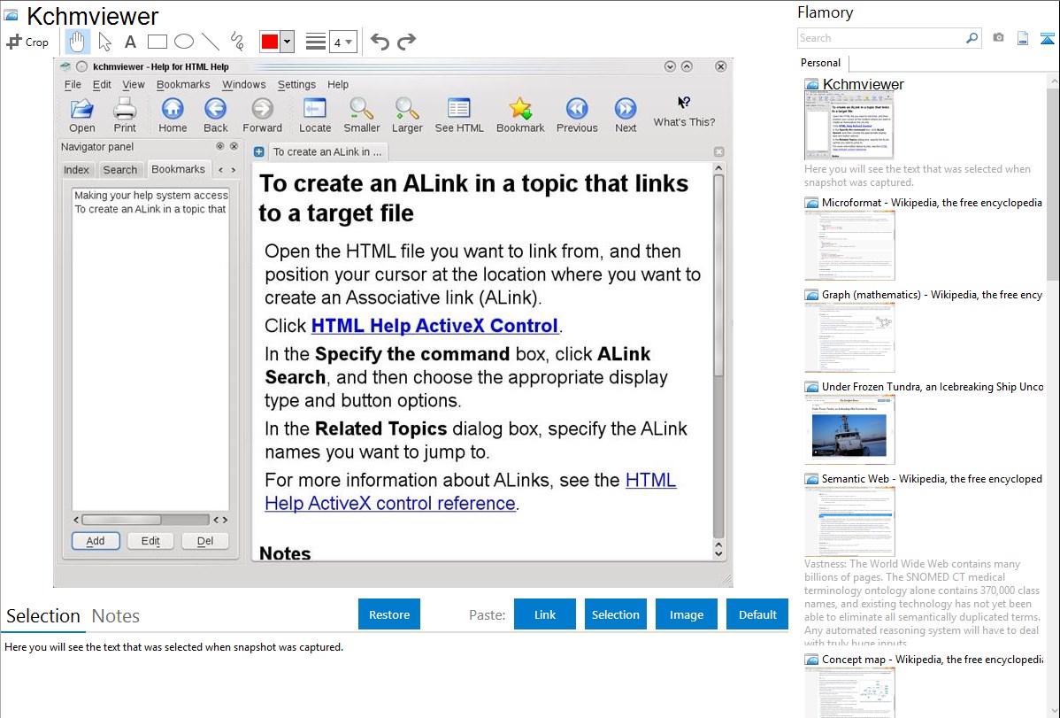The image size is (1060, 718).
Task: Click the Print icon in kchmviewer
Action: [125, 115]
